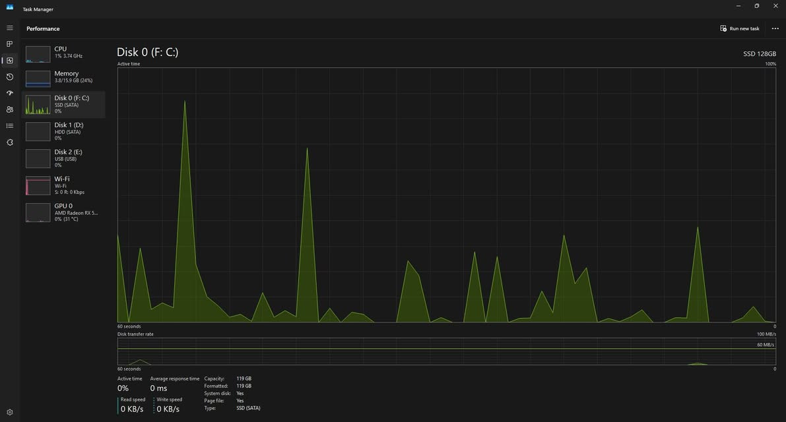
Task: Go to the Processes page icon
Action: pos(10,44)
